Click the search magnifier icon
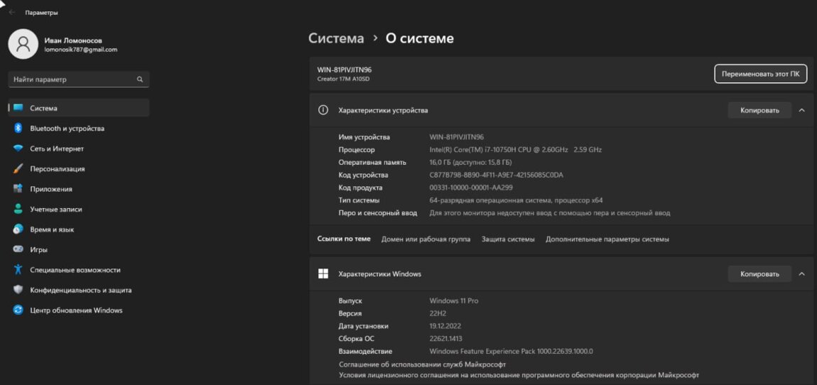Screen dimensions: 817x385 pyautogui.click(x=140, y=80)
